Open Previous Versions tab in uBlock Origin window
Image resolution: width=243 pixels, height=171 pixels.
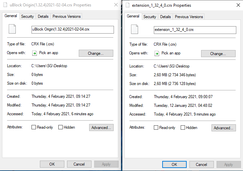[x=66, y=16]
